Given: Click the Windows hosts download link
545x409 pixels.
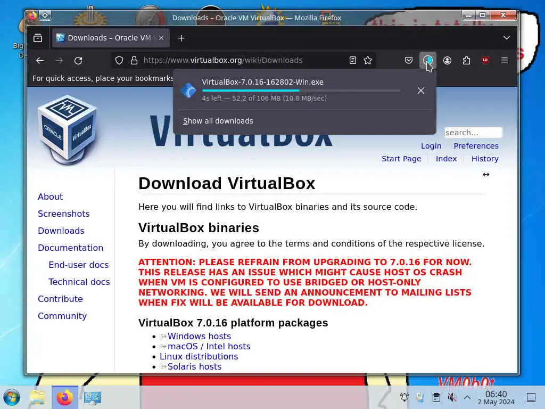Looking at the screenshot, I should (x=199, y=337).
